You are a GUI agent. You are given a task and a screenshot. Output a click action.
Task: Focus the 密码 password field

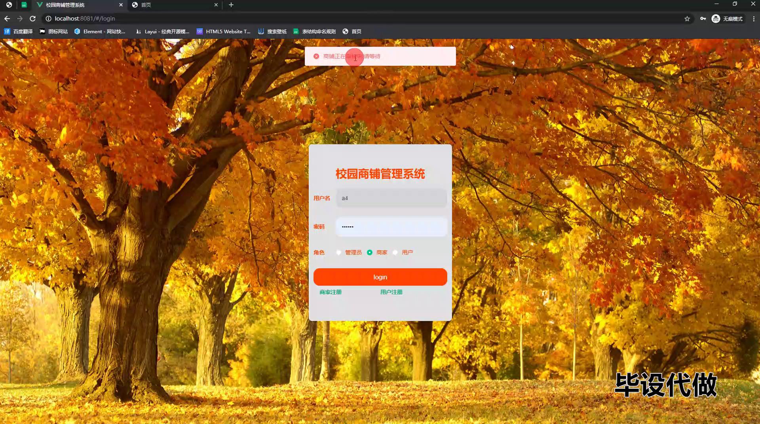pos(391,227)
